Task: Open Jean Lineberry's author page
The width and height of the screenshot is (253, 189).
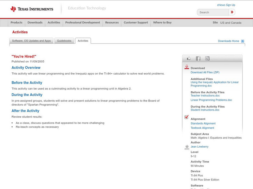Action: 199,146
